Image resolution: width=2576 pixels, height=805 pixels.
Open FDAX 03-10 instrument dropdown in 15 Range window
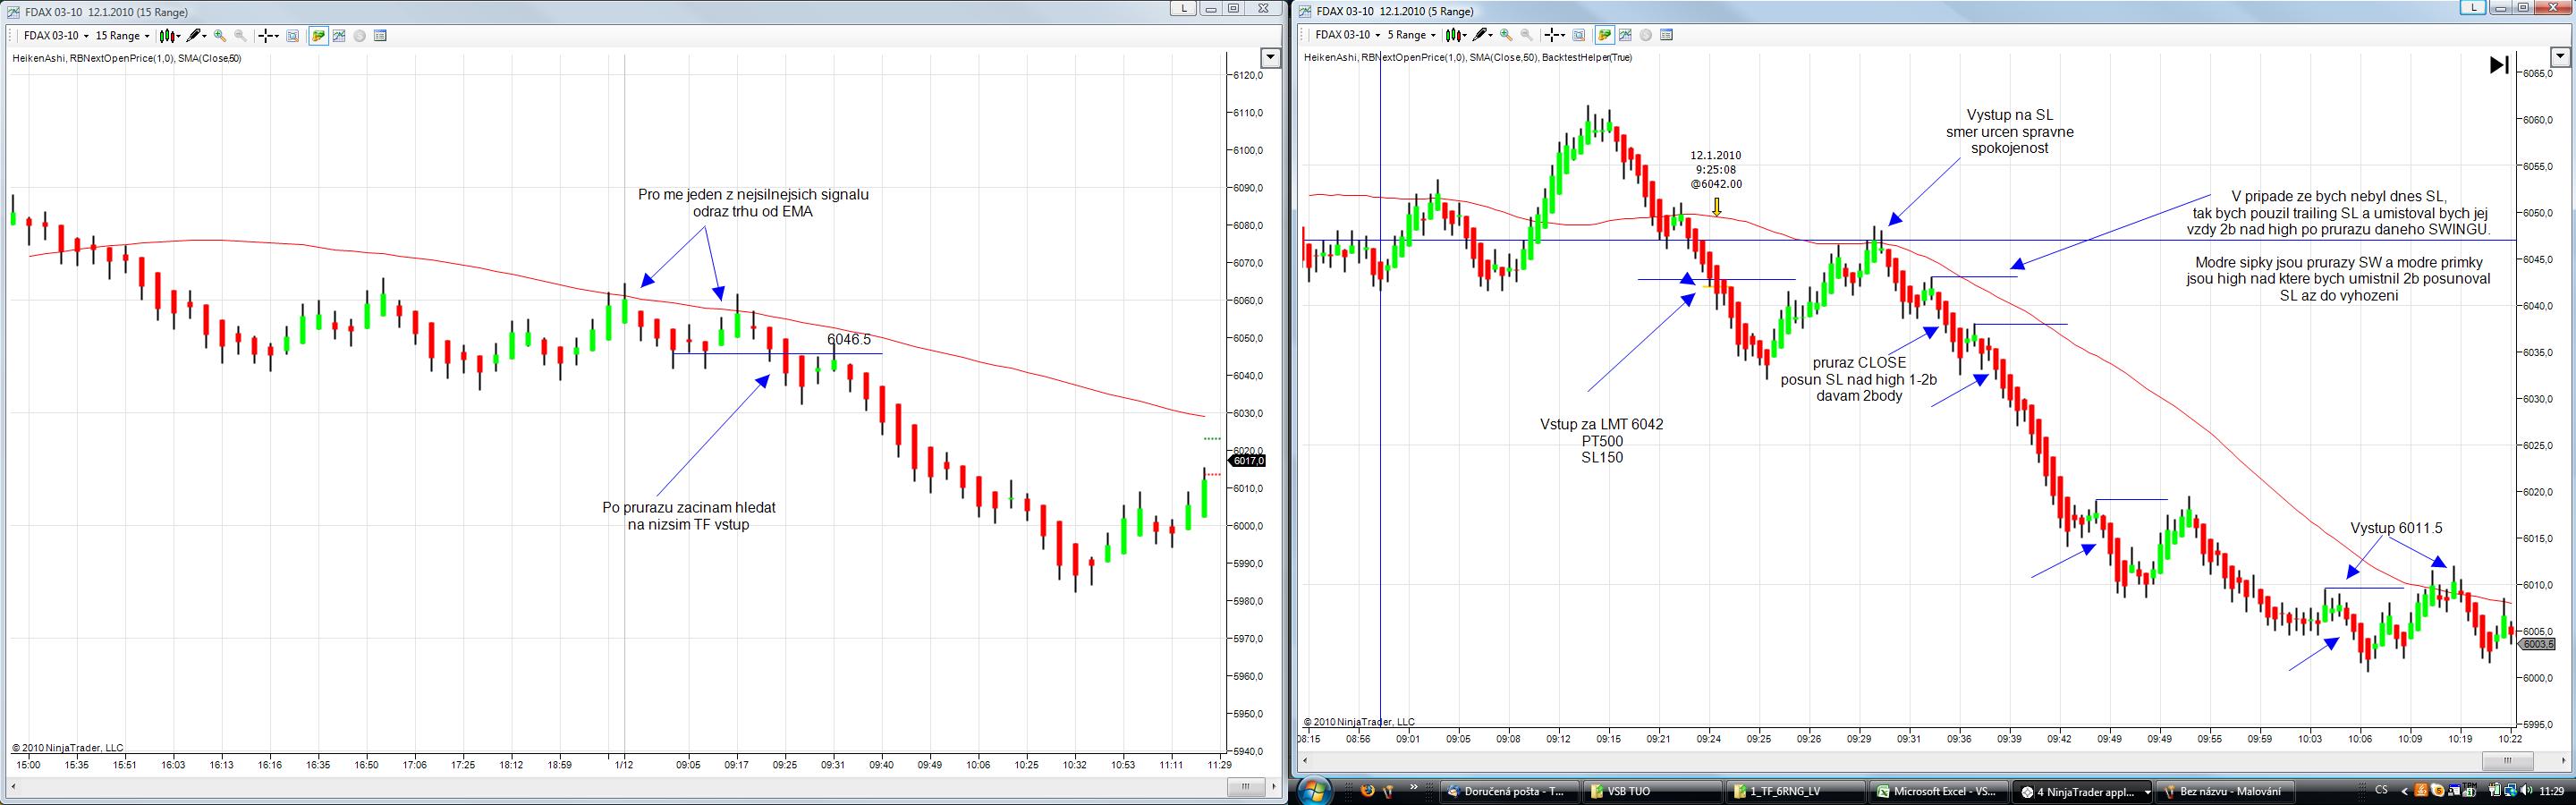pyautogui.click(x=56, y=36)
